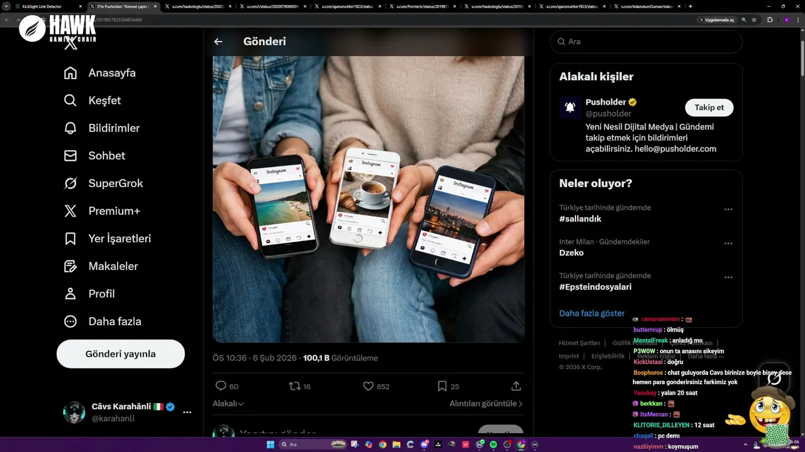Viewport: 805px width, 452px height.
Task: Go back using the Gönderi back arrow
Action: 218,41
